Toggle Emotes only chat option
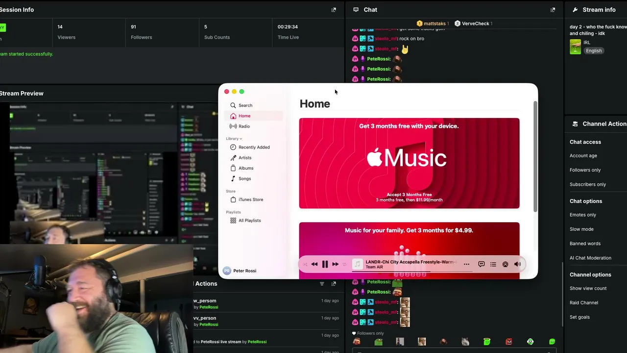 [x=583, y=215]
